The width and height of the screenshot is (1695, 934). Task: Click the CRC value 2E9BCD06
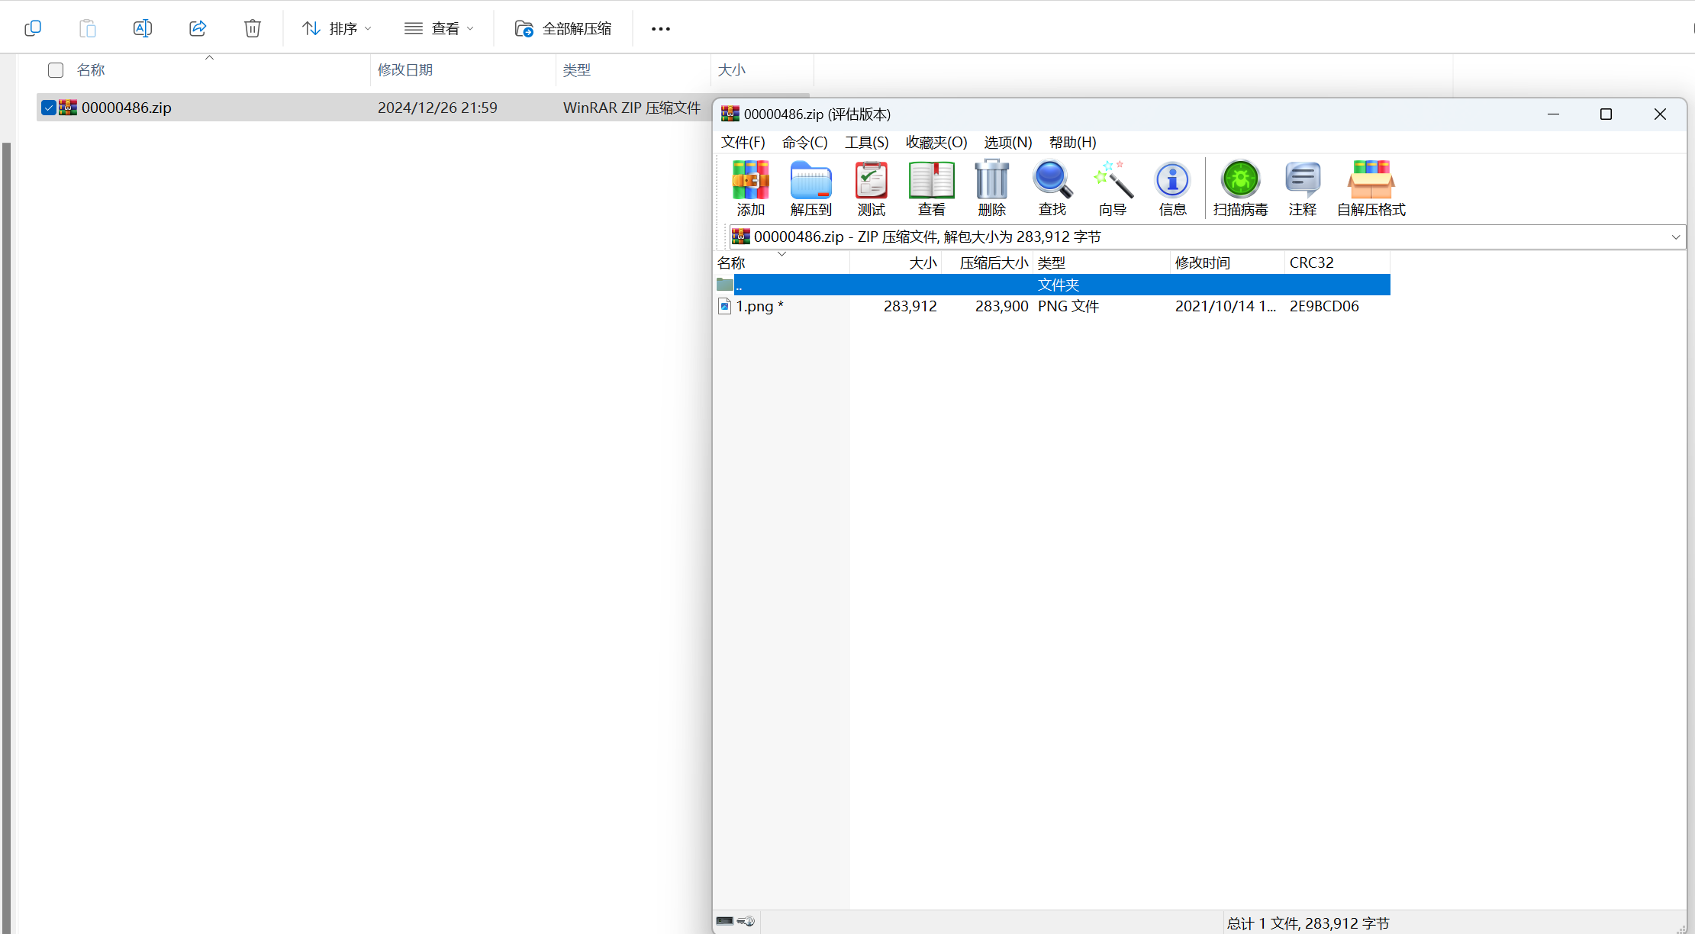1324,306
